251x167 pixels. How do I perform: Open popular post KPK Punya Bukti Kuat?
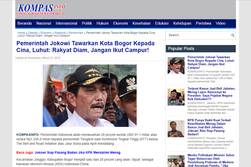209,127
